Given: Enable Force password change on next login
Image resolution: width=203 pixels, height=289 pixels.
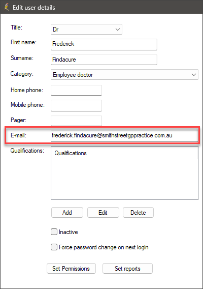Looking at the screenshot, I should pyautogui.click(x=54, y=247).
